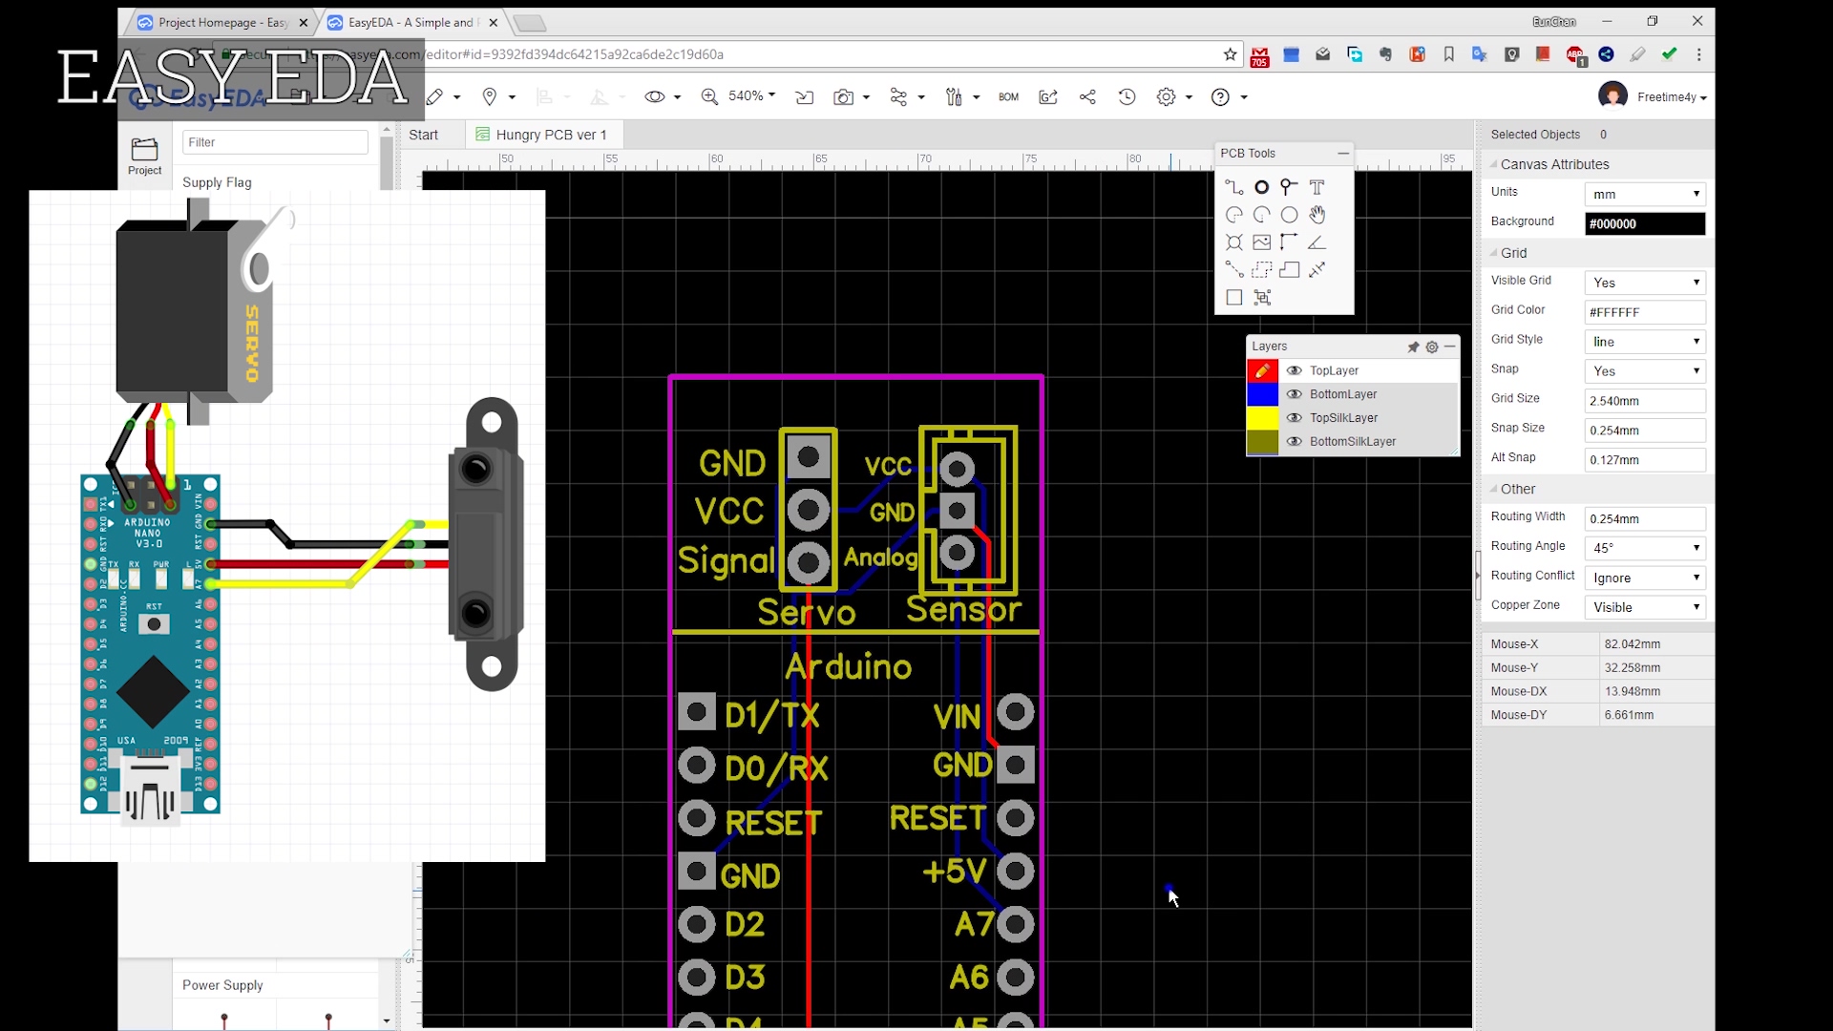The height and width of the screenshot is (1031, 1833).
Task: Toggle visibility of BottomLayer
Action: tap(1295, 394)
